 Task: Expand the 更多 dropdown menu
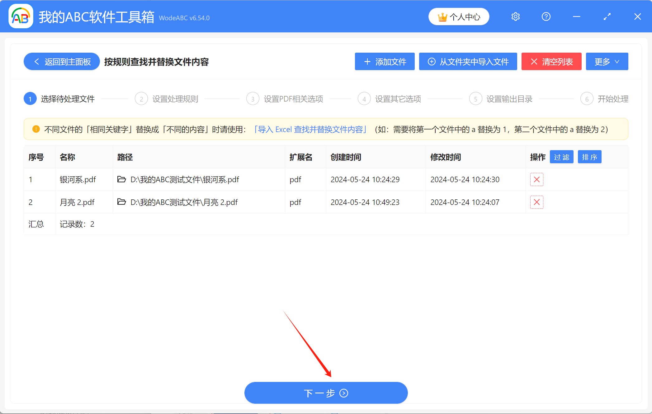pos(607,61)
